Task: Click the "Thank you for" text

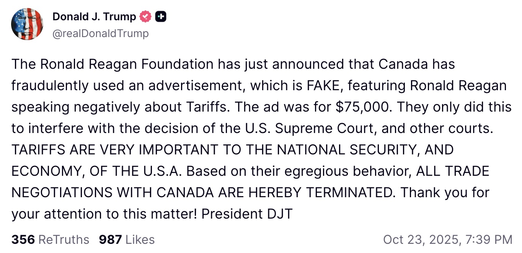Action: click(x=445, y=192)
